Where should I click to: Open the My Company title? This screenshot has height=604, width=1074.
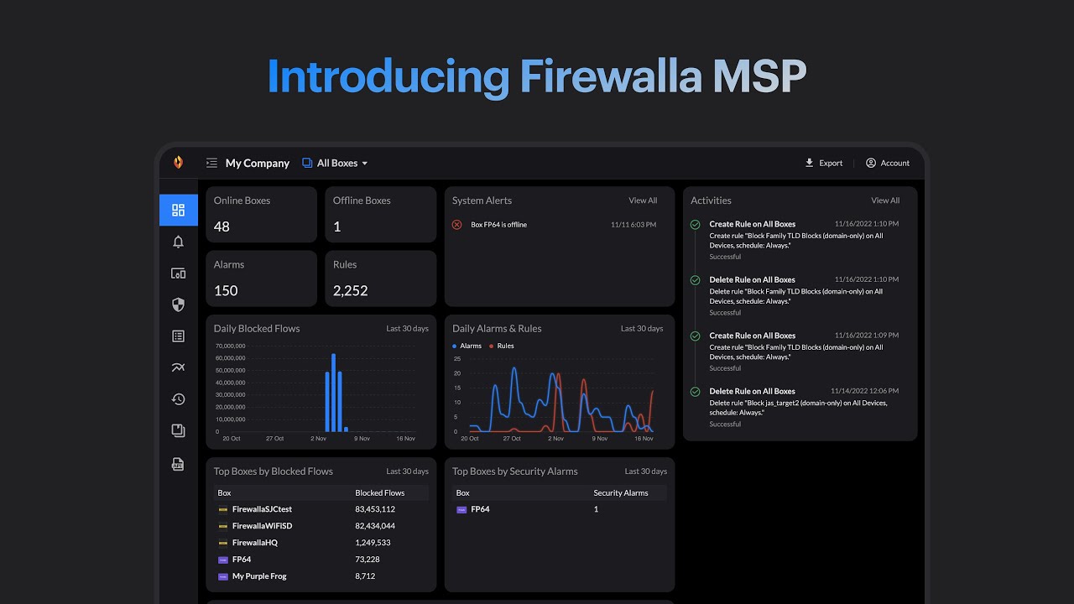pyautogui.click(x=258, y=163)
